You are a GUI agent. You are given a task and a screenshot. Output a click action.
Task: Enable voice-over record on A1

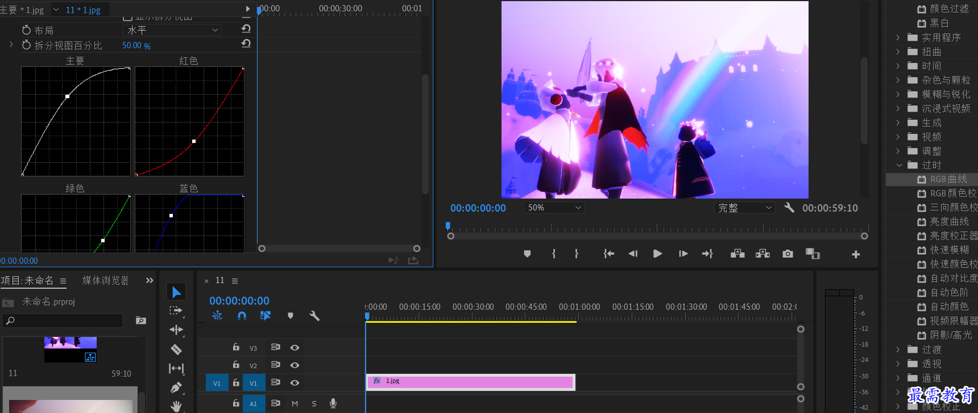click(333, 403)
